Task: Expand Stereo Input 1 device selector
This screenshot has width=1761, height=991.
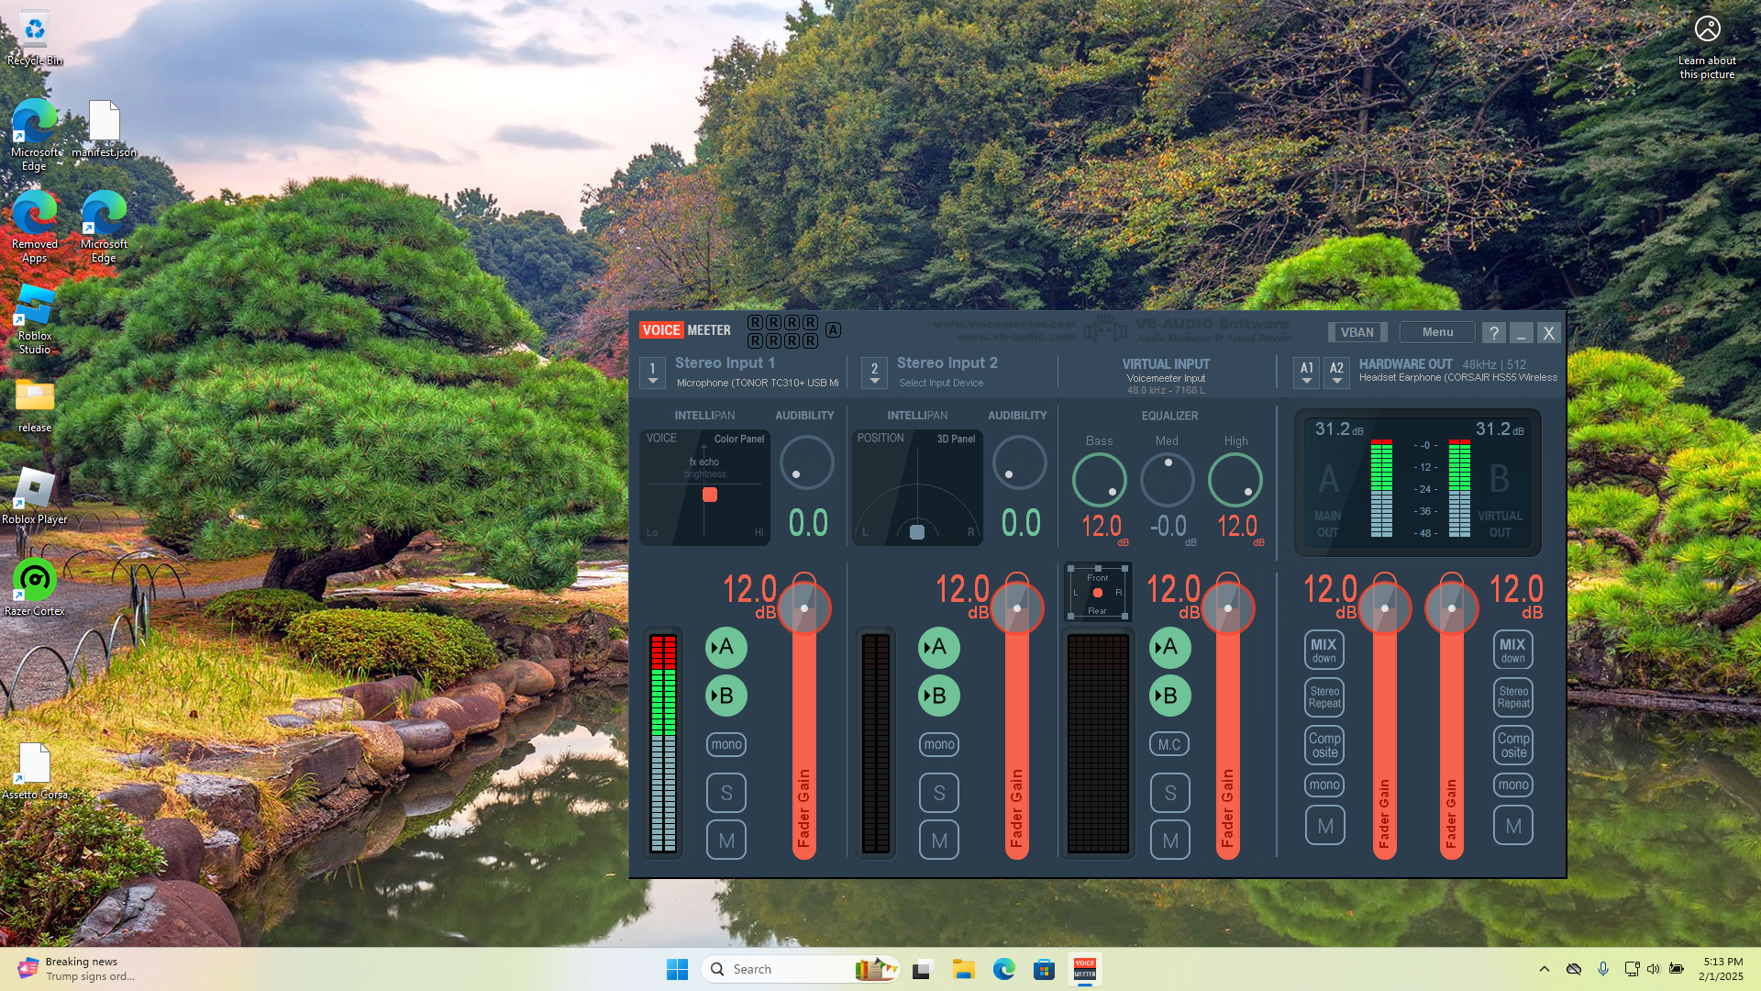Action: [652, 373]
